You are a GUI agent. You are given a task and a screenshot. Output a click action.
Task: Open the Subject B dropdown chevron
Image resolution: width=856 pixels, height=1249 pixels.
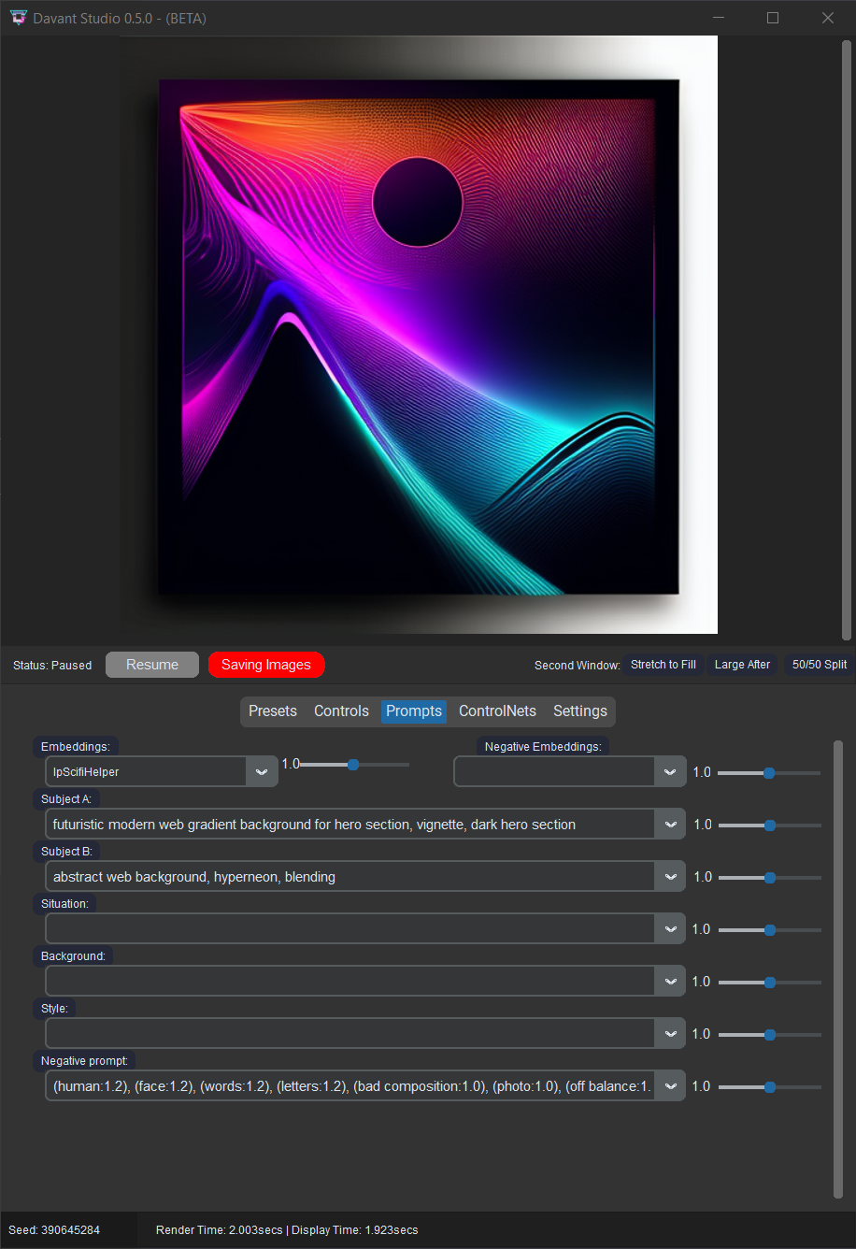(x=670, y=876)
